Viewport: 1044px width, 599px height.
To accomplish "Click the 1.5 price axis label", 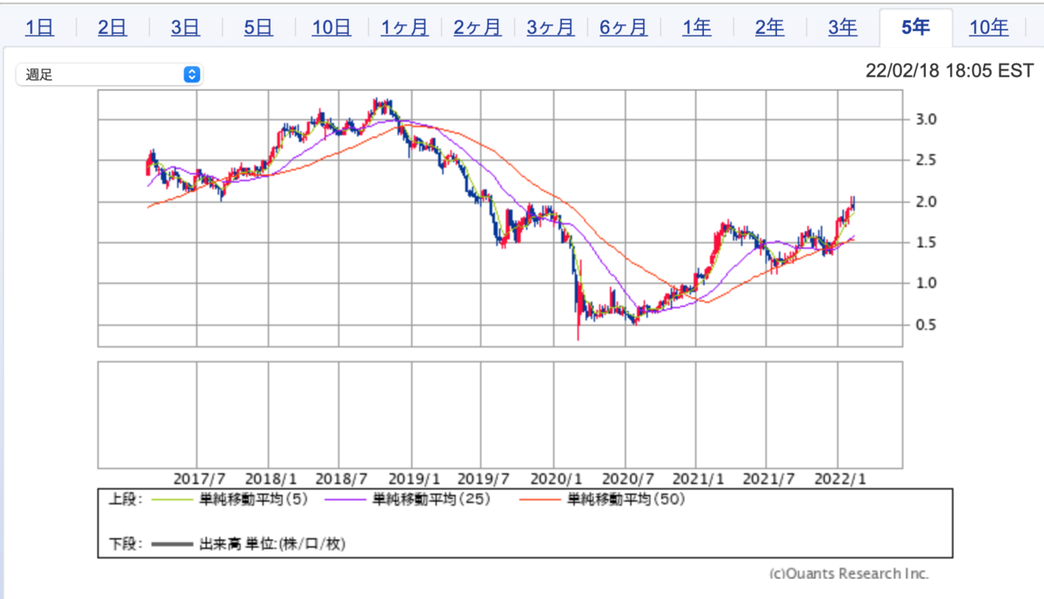I will 925,243.
